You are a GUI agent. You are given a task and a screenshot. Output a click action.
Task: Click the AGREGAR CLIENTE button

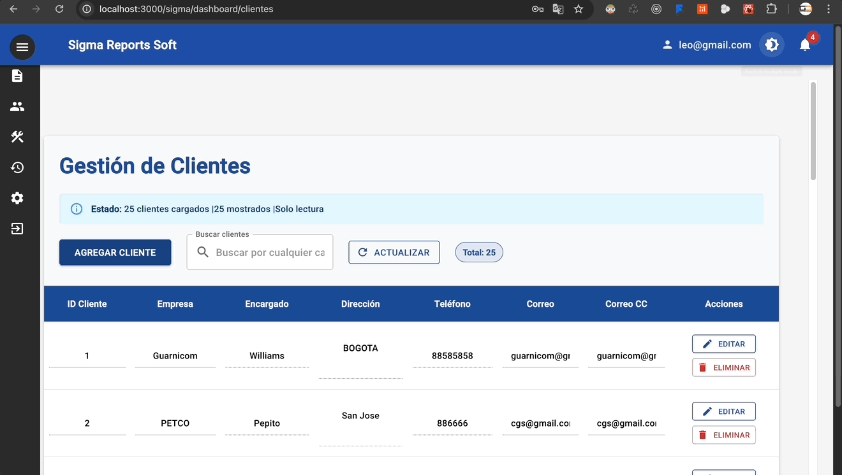115,253
